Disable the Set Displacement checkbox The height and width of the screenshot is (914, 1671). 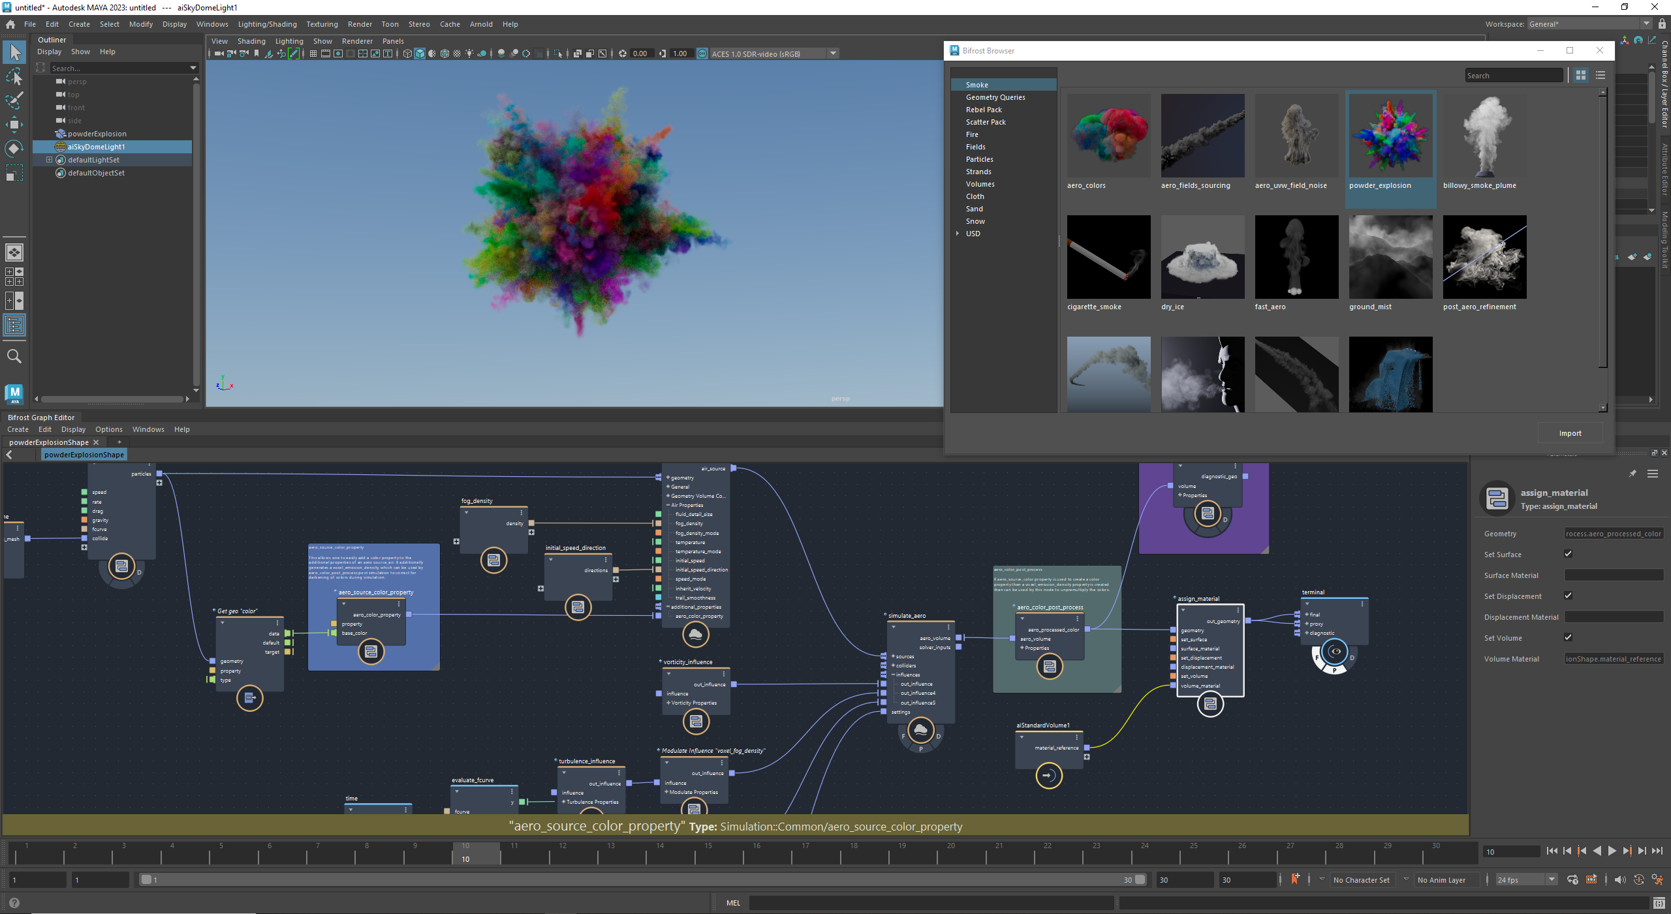1569,595
